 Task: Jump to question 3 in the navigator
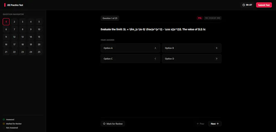point(22,22)
